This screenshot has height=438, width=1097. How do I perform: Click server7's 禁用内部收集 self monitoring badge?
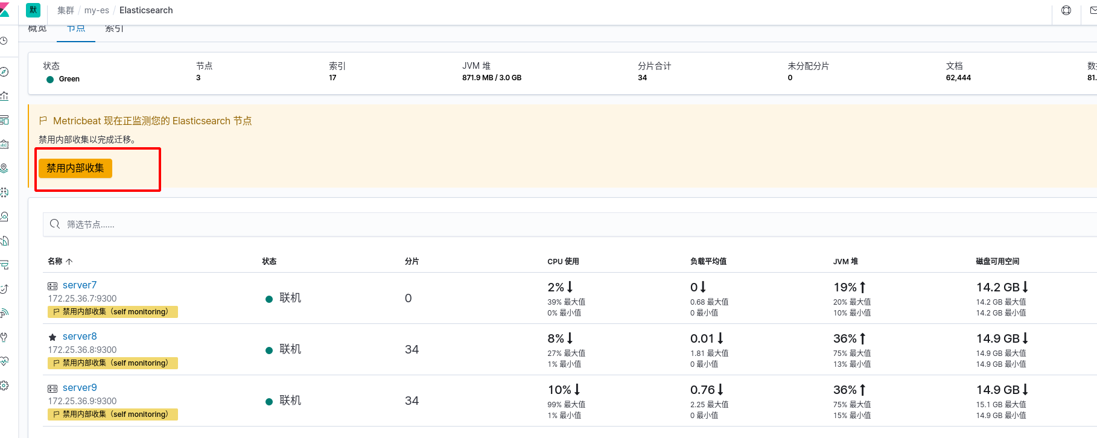[113, 312]
